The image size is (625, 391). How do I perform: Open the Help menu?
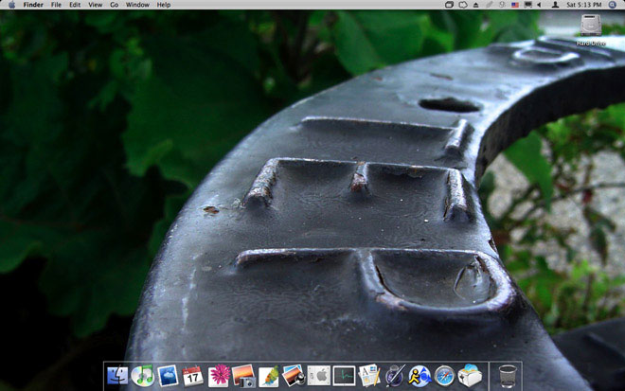164,5
